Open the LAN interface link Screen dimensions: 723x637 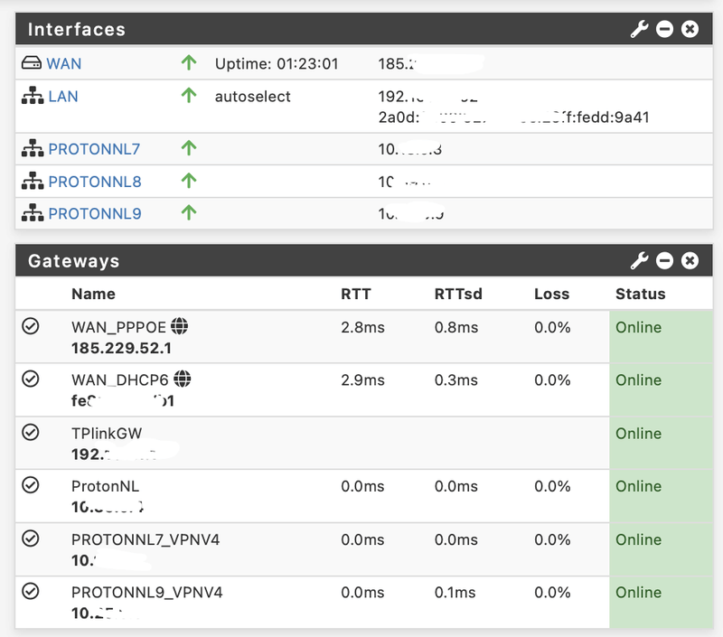tap(63, 96)
